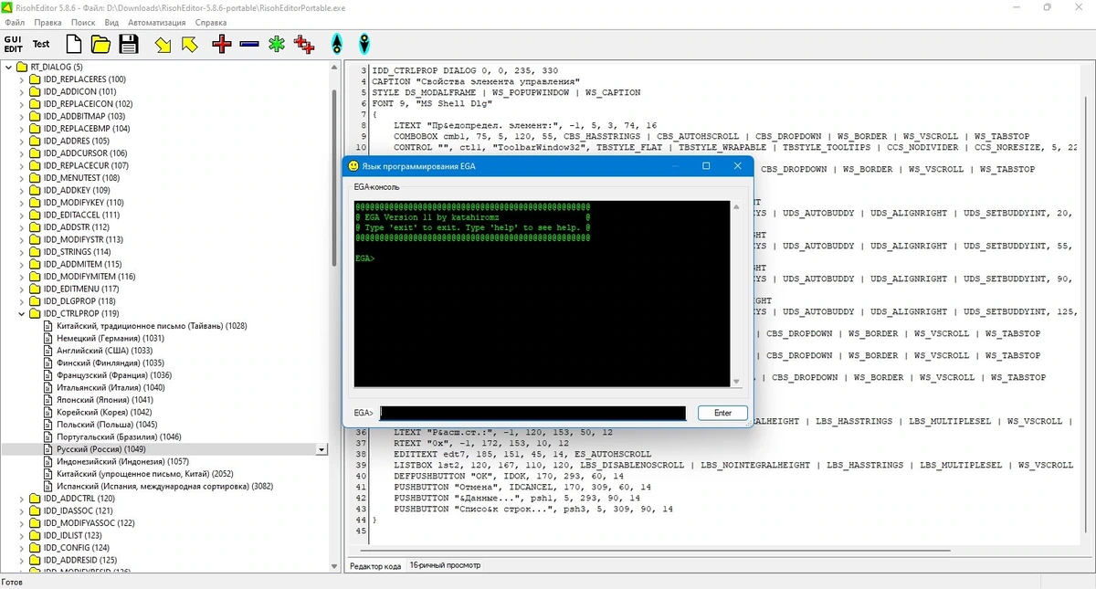Viewport: 1096px width, 589px height.
Task: Click the Enter button in EGA dialog
Action: [x=722, y=413]
